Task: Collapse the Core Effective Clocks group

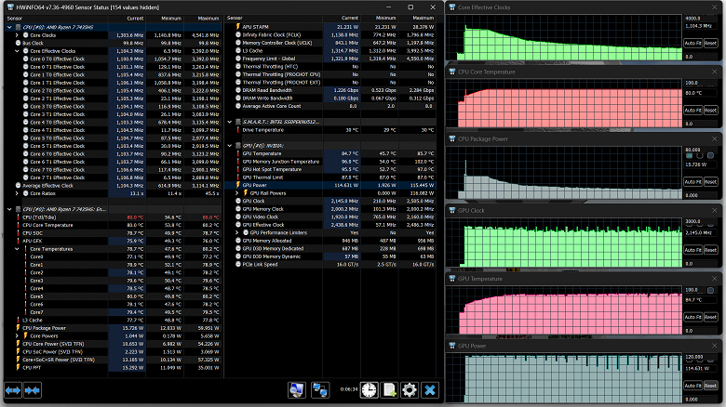Action: tap(17, 51)
